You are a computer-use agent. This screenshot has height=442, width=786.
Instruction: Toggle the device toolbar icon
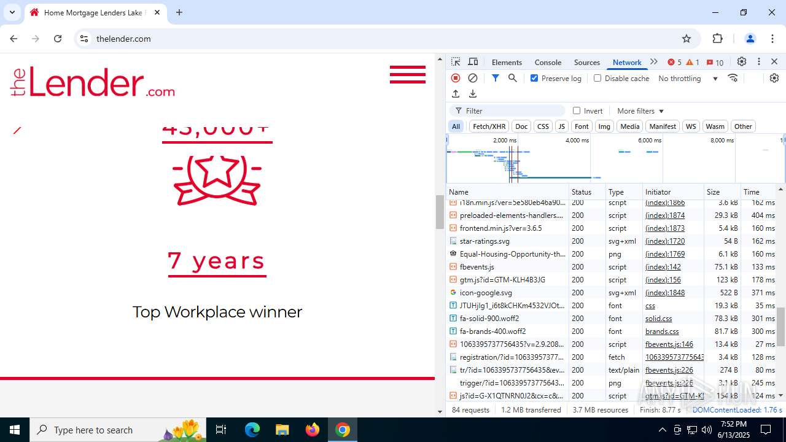point(473,62)
